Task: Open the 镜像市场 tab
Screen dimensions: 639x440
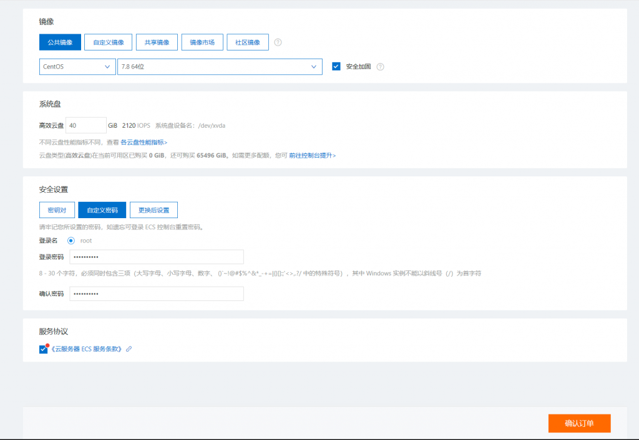Action: click(202, 42)
